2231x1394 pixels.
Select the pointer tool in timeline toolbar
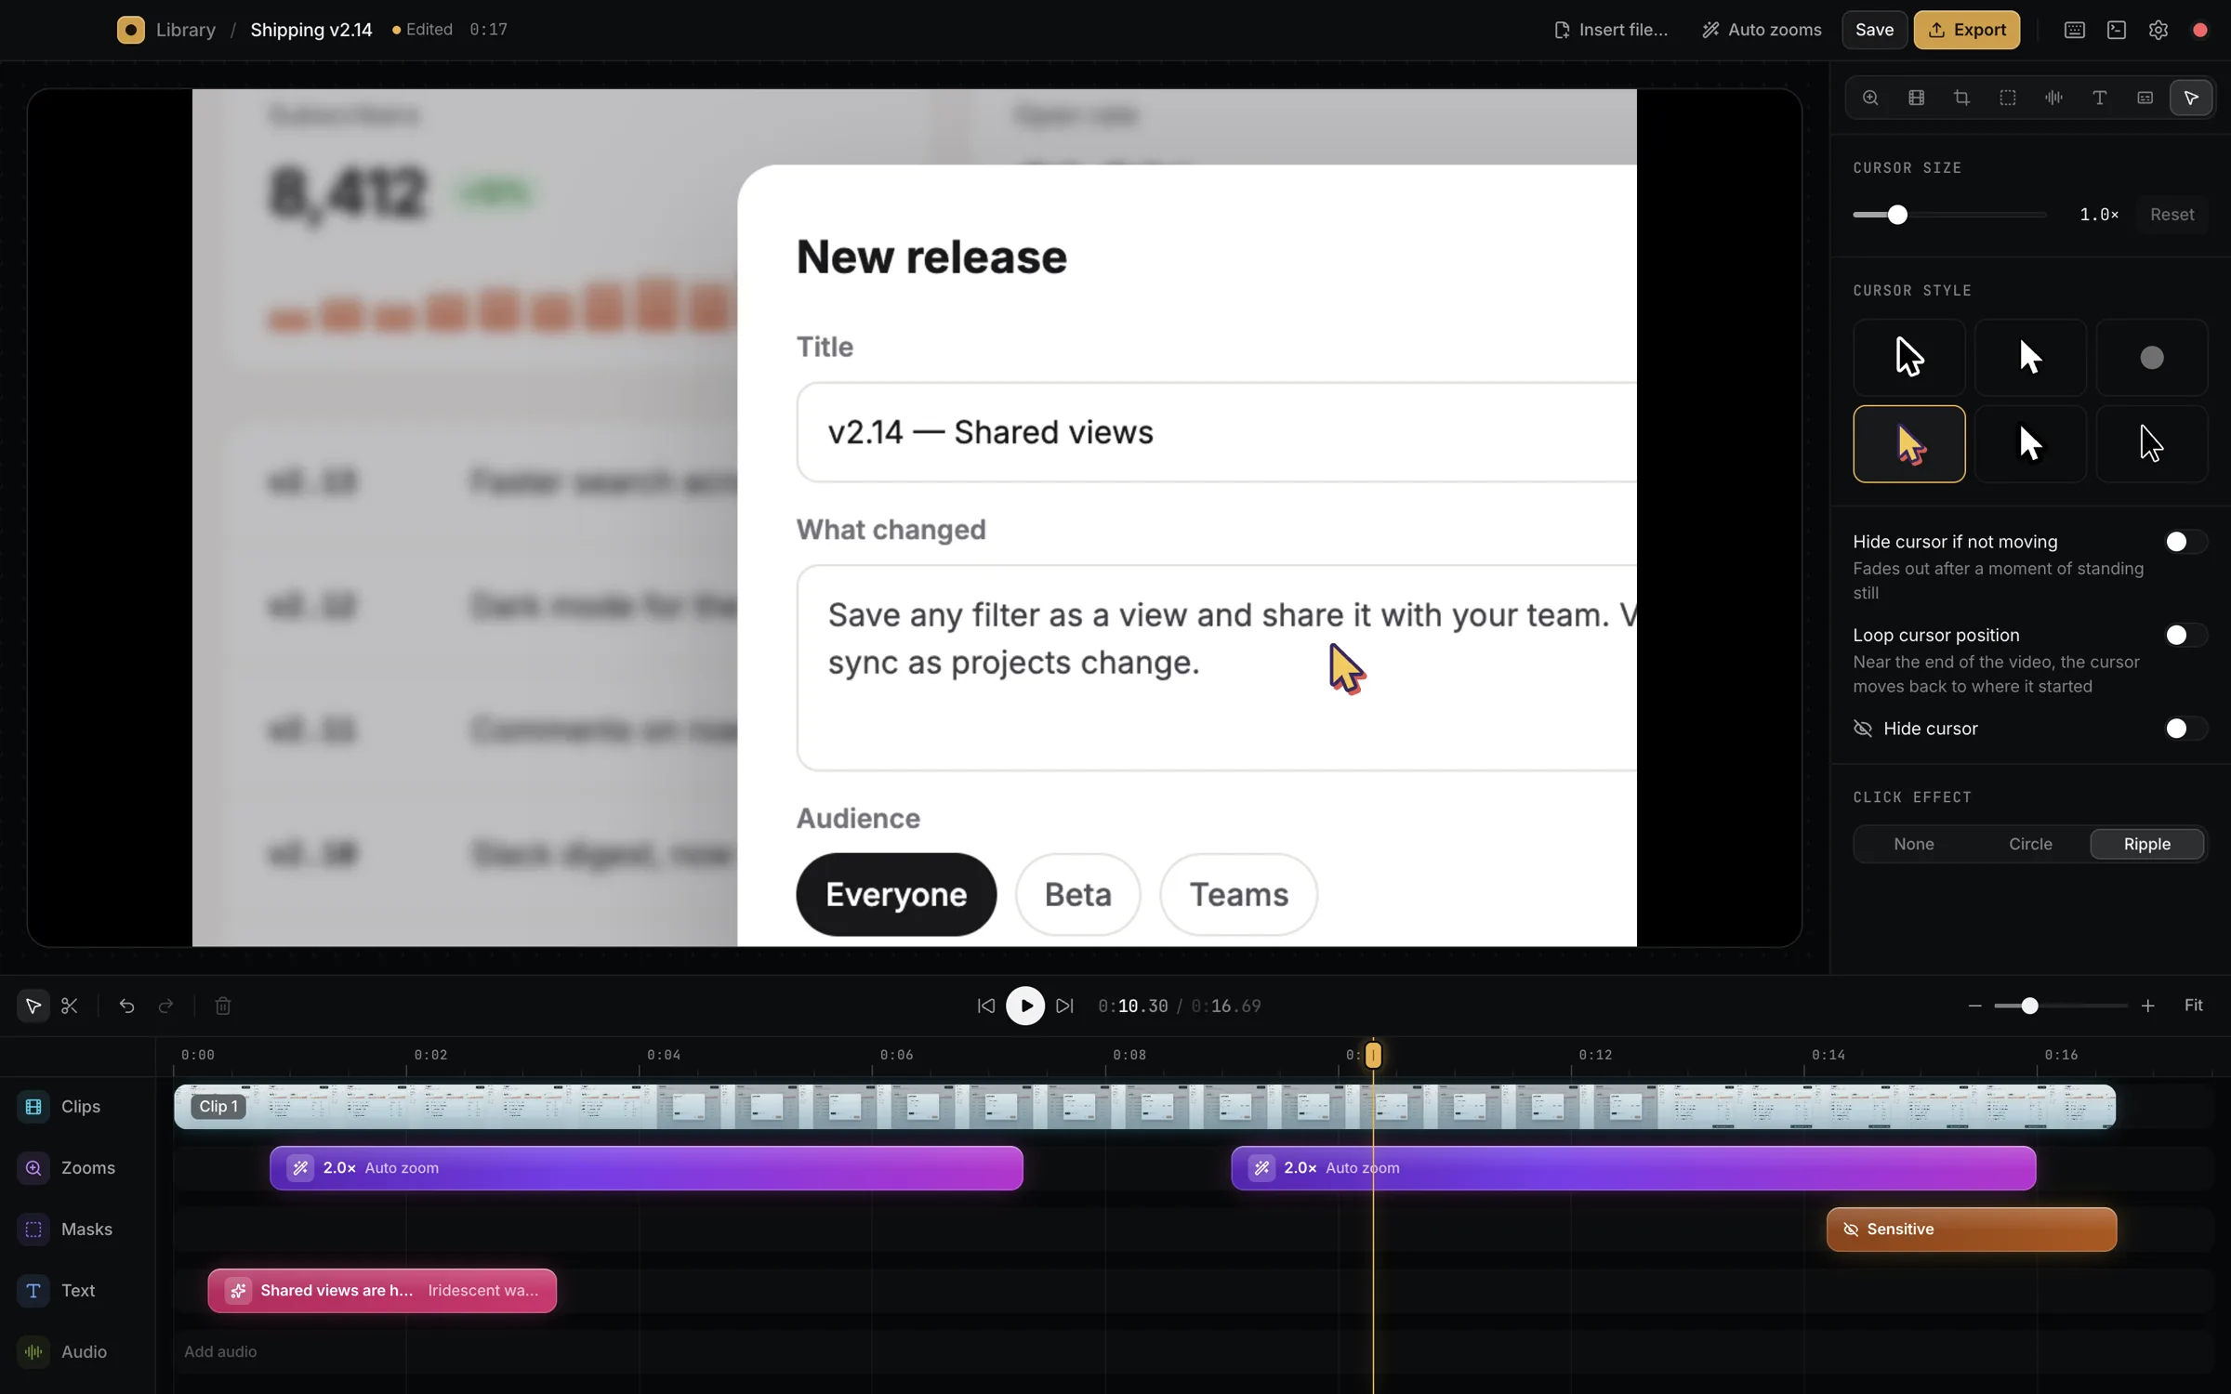33,1006
